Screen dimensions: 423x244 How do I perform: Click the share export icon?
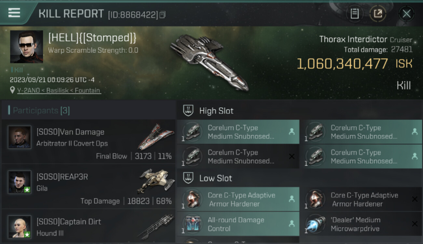point(378,14)
